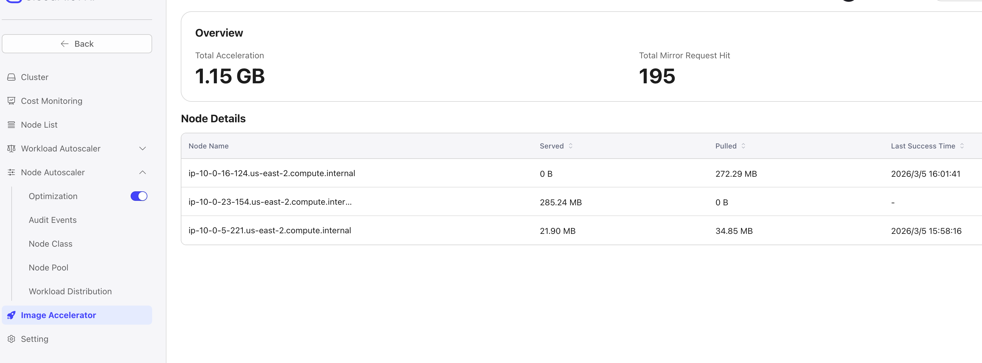Click the Image Accelerator rocket icon
Image resolution: width=982 pixels, height=363 pixels.
11,315
